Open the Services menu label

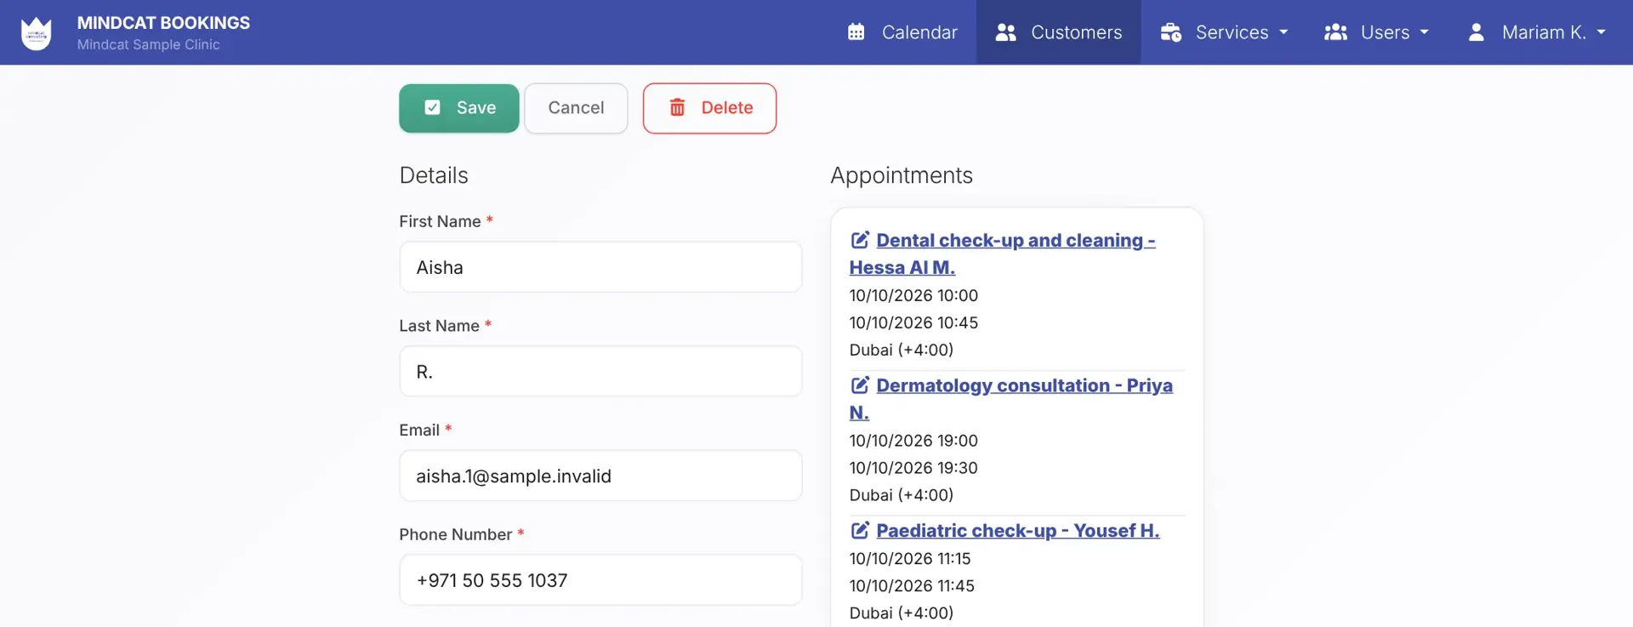pos(1232,32)
